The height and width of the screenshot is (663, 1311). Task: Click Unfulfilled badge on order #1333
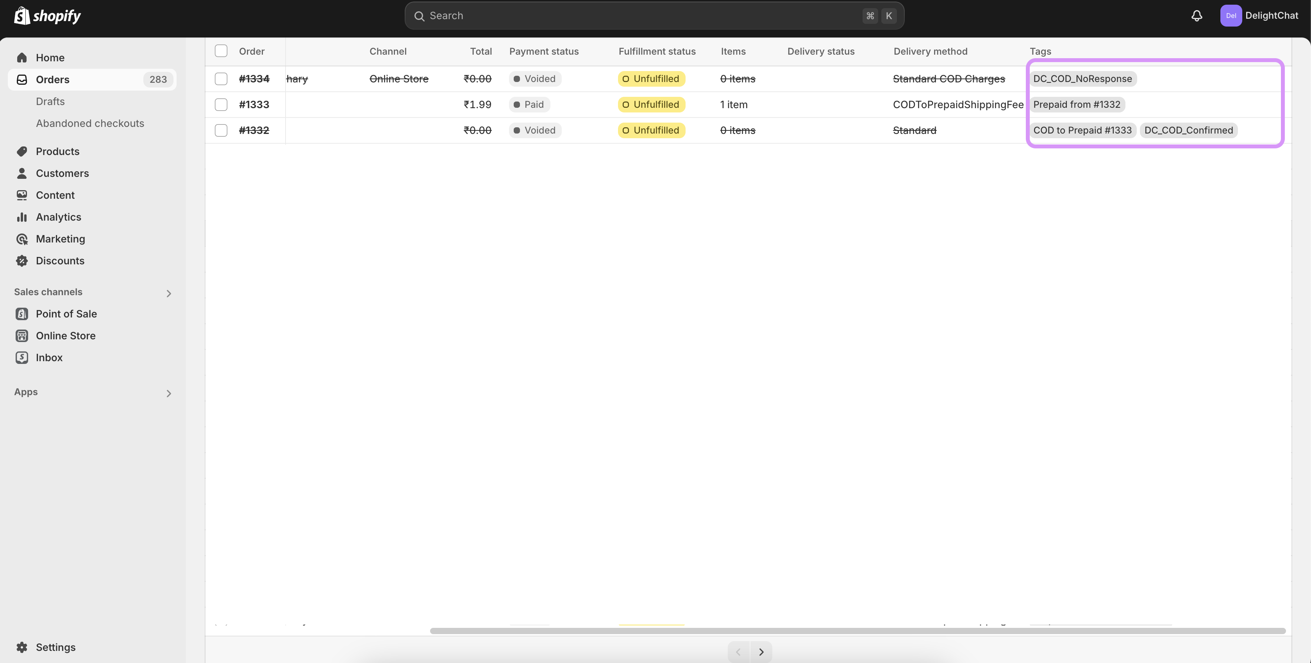pyautogui.click(x=652, y=104)
